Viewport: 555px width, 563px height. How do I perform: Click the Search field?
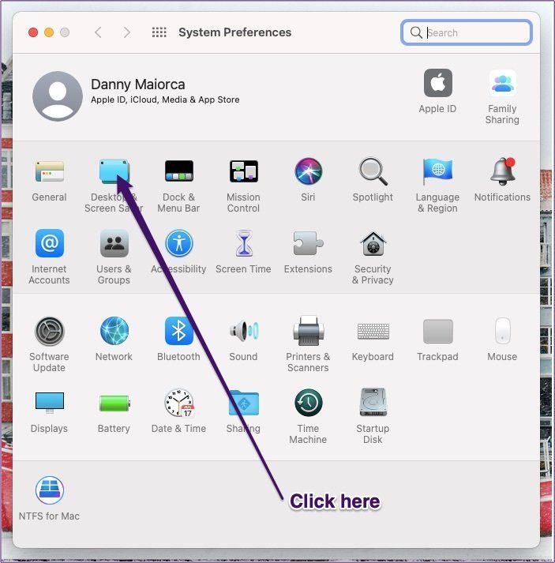[x=467, y=32]
